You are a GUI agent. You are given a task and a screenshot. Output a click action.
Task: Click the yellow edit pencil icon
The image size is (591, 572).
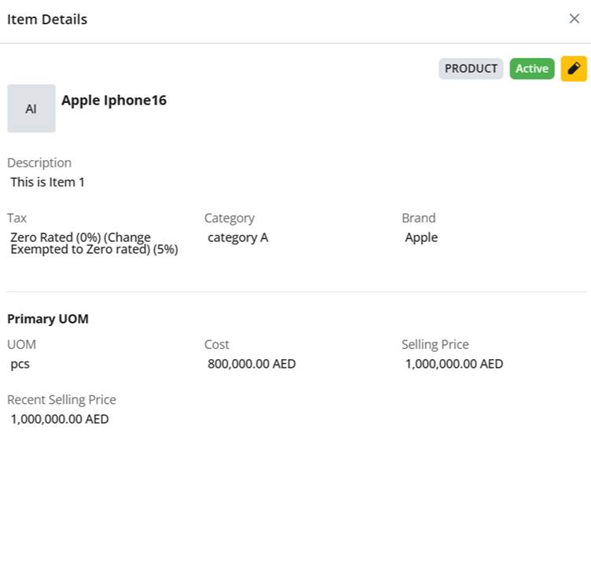(574, 68)
